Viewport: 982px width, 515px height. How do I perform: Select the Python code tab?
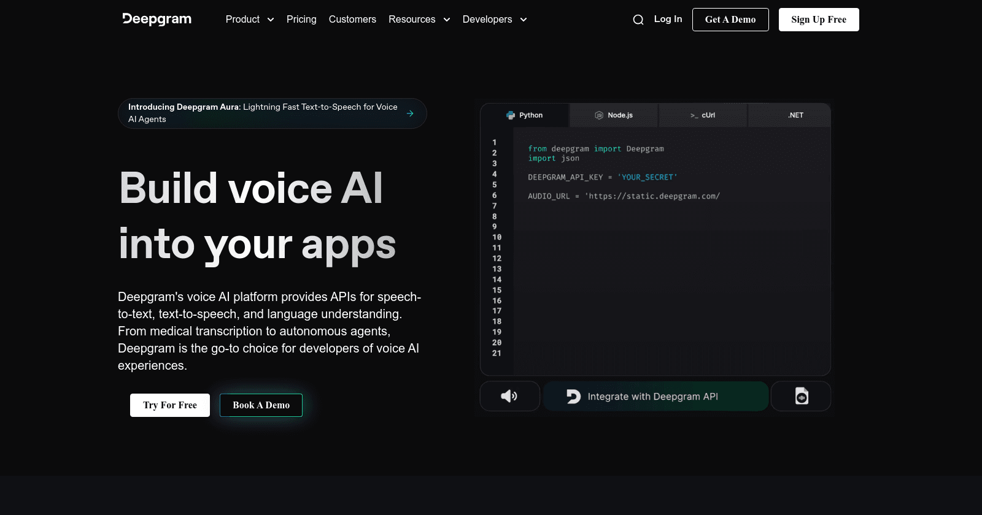point(525,115)
